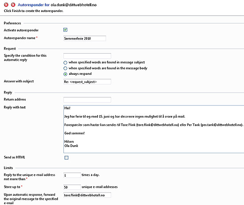Click inside the Reply with text area
Image resolution: width=244 pixels, height=205 pixels.
tap(154, 129)
